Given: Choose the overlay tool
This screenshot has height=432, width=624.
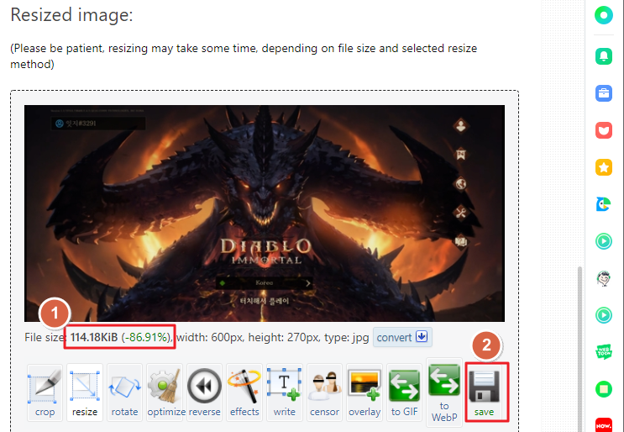Looking at the screenshot, I should (x=364, y=392).
